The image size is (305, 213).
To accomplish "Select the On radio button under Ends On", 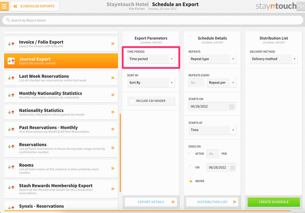I will (191, 167).
